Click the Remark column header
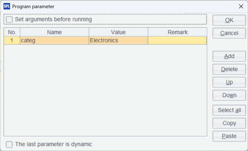The image size is (248, 151). [177, 32]
